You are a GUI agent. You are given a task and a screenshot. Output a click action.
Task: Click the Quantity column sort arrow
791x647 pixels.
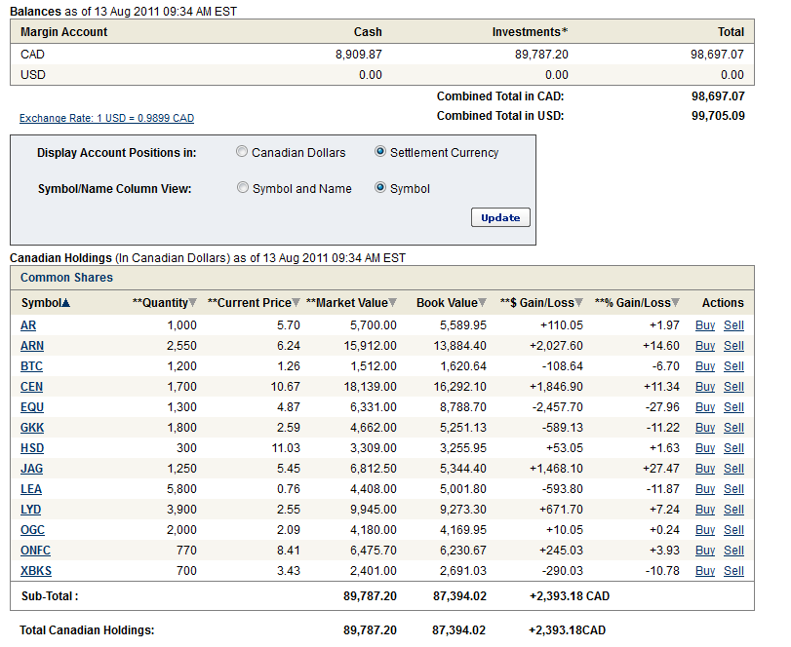click(x=192, y=303)
